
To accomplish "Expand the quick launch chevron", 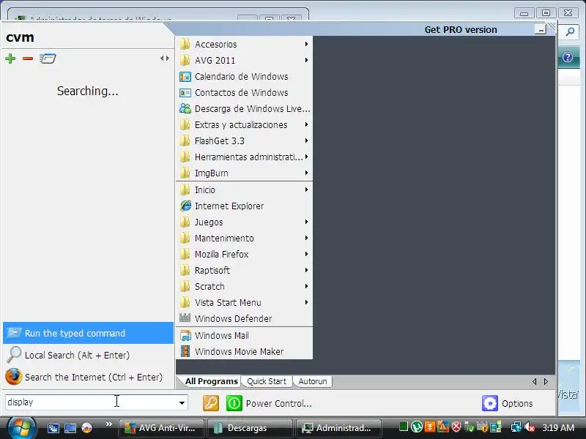I will [108, 424].
